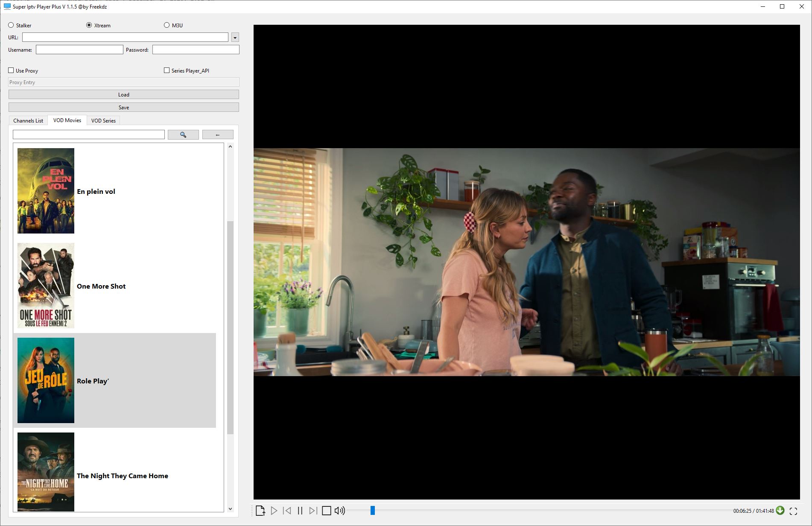This screenshot has height=526, width=812.
Task: Click the seek bar position handle
Action: (373, 510)
